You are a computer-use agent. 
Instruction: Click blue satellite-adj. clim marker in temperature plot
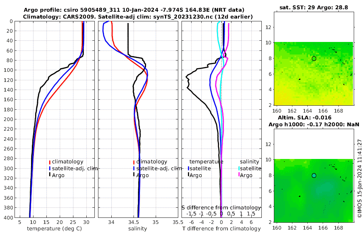50,168
